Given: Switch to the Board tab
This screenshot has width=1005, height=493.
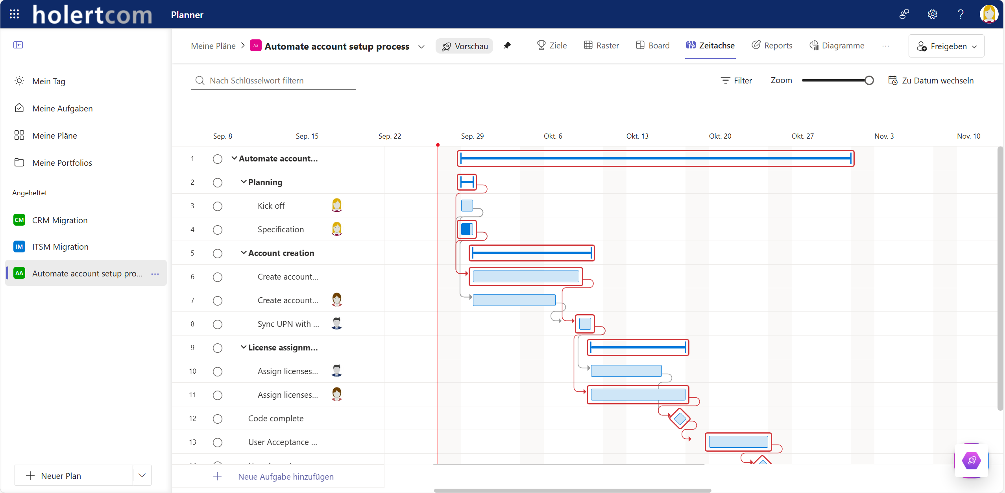Looking at the screenshot, I should click(x=652, y=45).
